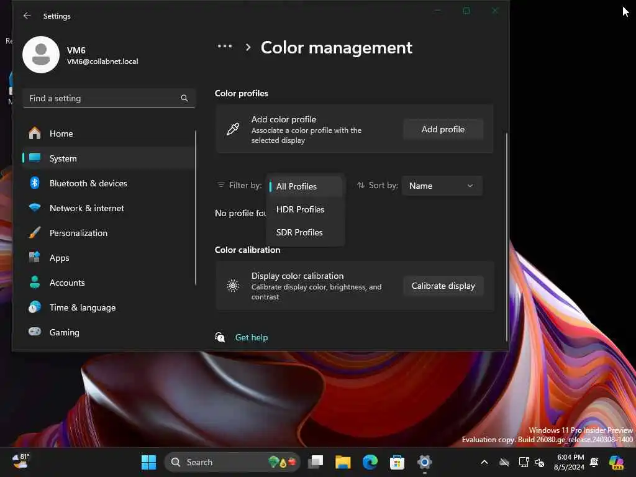Open Personalization settings

[x=109, y=233]
